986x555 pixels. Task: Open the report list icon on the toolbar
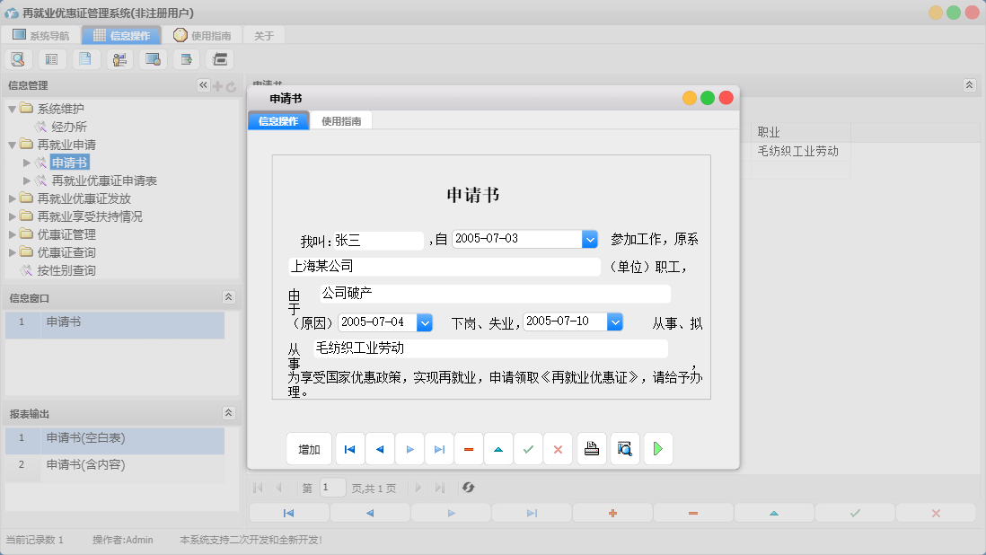click(51, 58)
